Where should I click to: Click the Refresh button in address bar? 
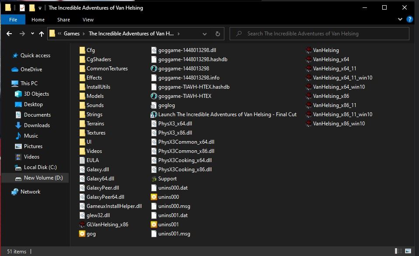[217, 34]
